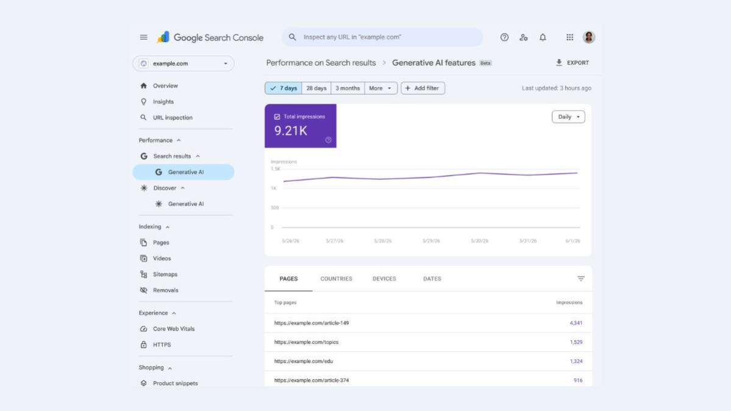Click the Google Search Console logo
731x411 pixels.
tap(210, 37)
